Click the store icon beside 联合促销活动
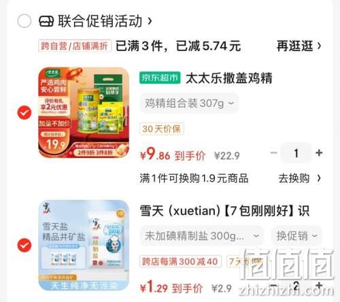Screen dimensions: 340x302 [46, 21]
